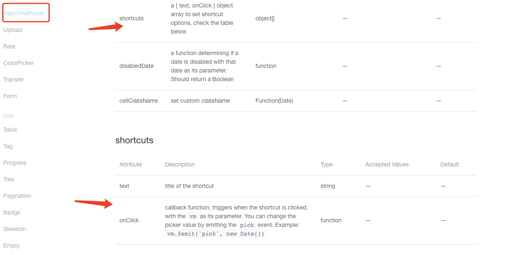This screenshot has width=508, height=255.
Task: Open the Tag component page
Action: click(8, 146)
